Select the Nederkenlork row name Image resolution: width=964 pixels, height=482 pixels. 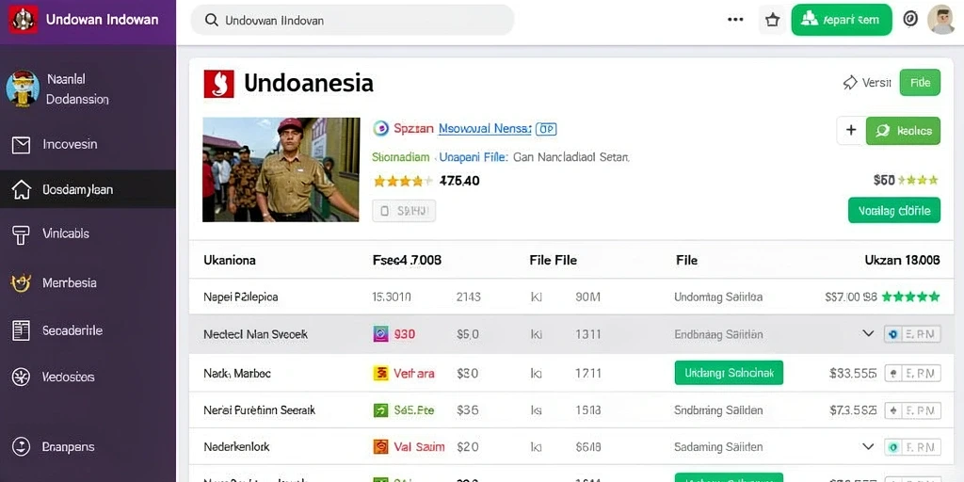coord(236,447)
